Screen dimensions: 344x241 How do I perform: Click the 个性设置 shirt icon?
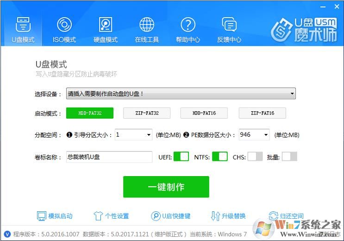tap(98, 216)
